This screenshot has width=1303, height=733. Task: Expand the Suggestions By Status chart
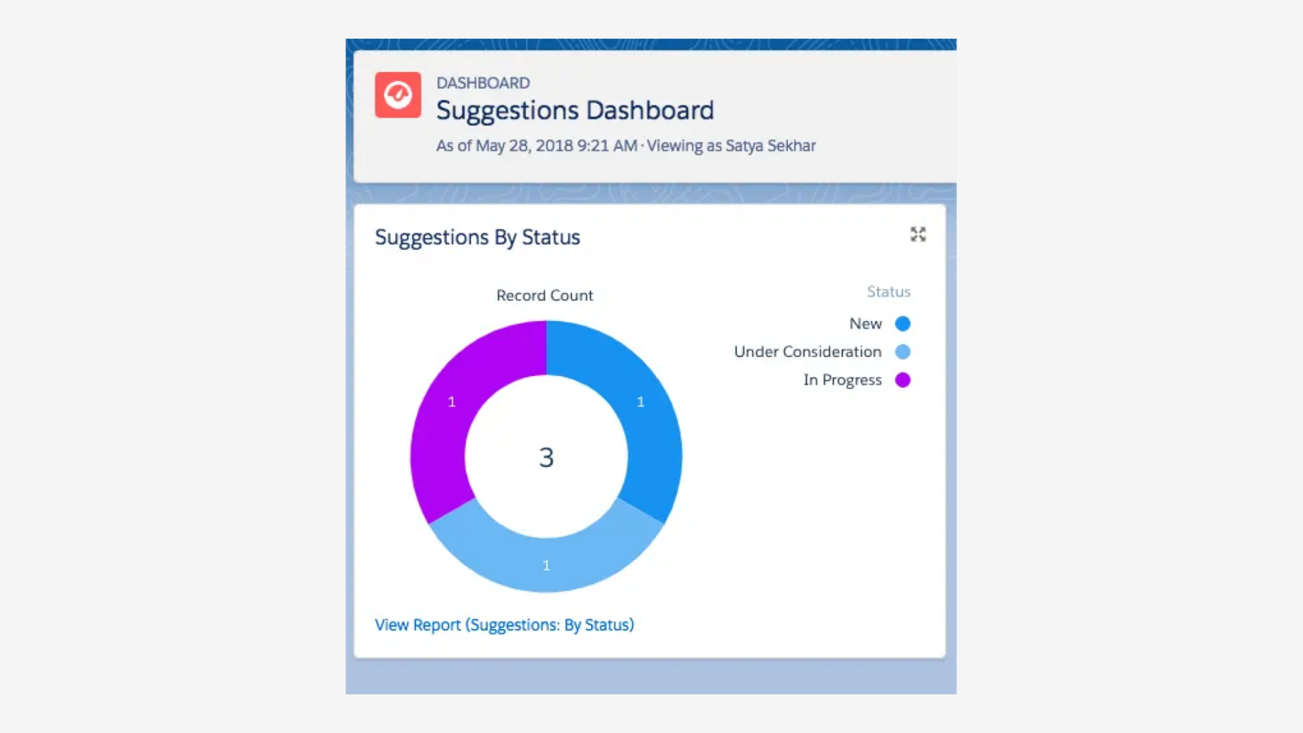pos(918,234)
